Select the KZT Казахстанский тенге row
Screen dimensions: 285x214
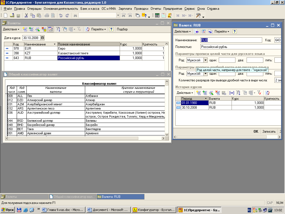(84, 53)
